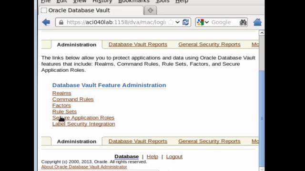Select the Oracle Database Vault browser tab
This screenshot has height=171, width=305.
[x=91, y=10]
